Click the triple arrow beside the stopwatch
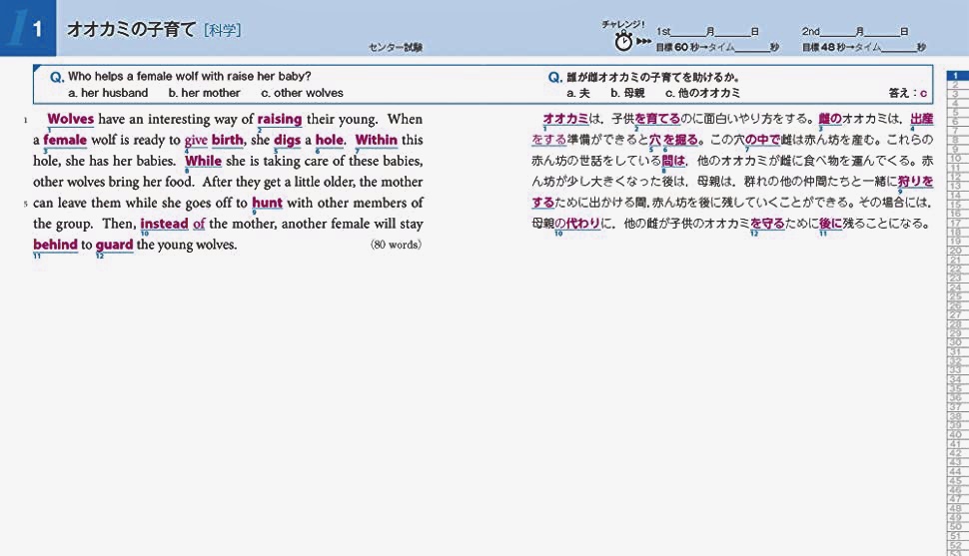This screenshot has width=969, height=556. (x=644, y=41)
